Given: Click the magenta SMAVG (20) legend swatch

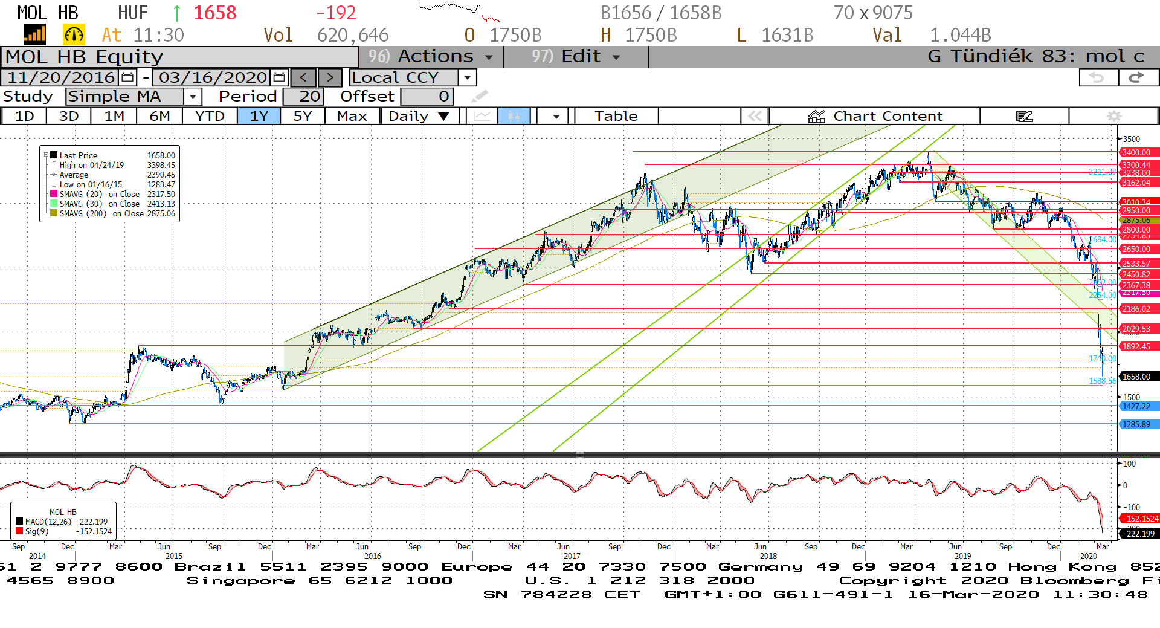Looking at the screenshot, I should [x=54, y=194].
